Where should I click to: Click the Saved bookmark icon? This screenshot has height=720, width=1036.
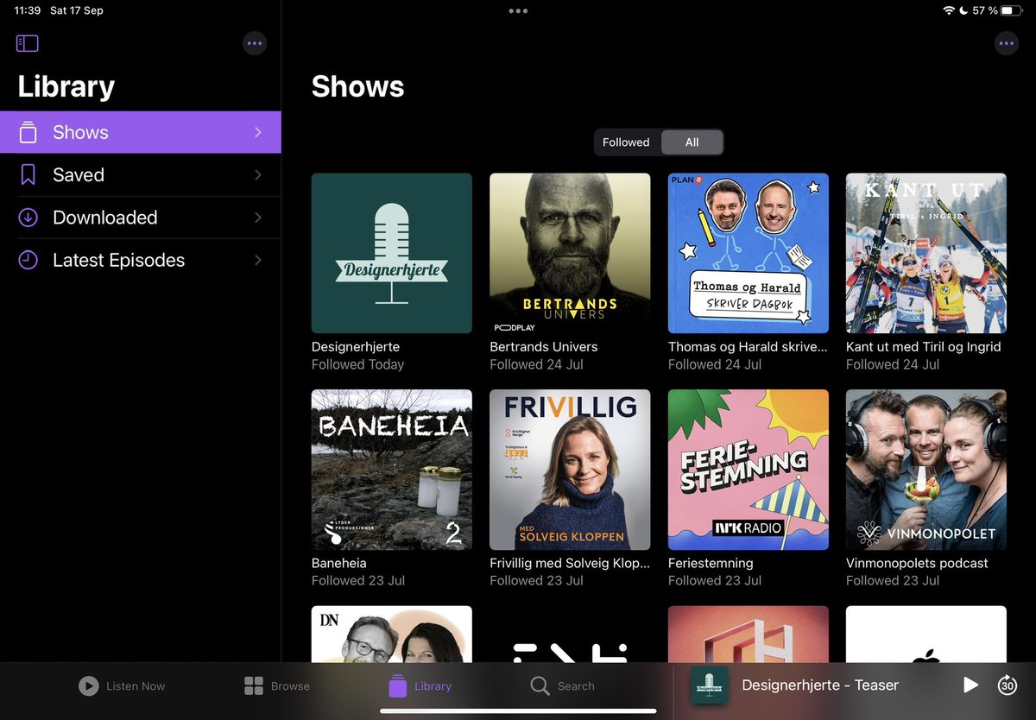click(28, 175)
